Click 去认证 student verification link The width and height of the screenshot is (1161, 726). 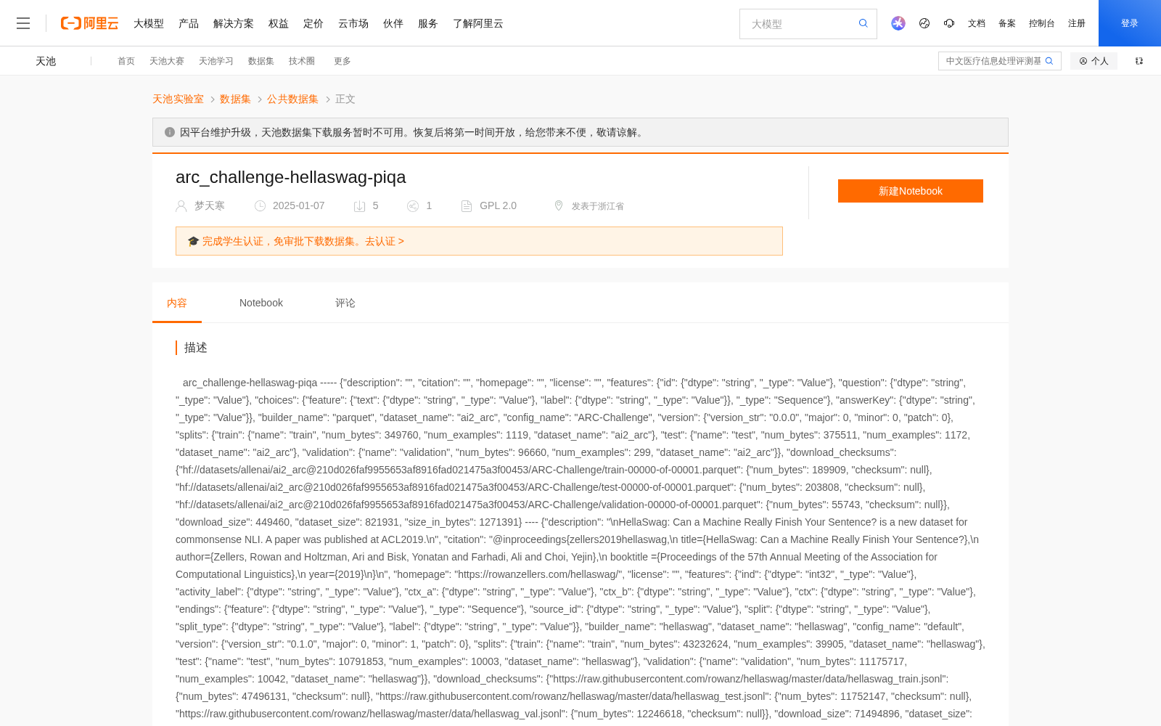[384, 241]
